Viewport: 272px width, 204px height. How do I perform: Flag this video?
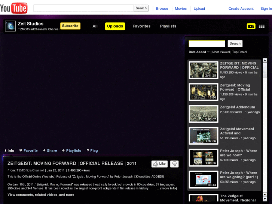(x=92, y=150)
